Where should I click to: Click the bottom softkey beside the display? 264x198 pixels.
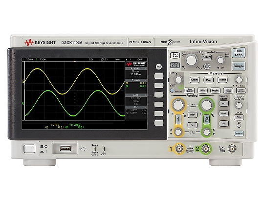[159, 123]
